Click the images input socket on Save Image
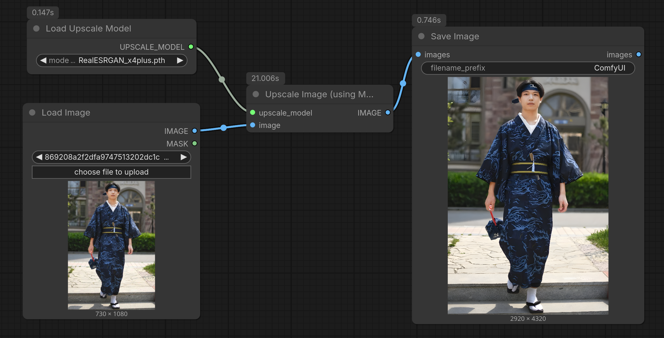Image resolution: width=664 pixels, height=338 pixels. (x=418, y=54)
